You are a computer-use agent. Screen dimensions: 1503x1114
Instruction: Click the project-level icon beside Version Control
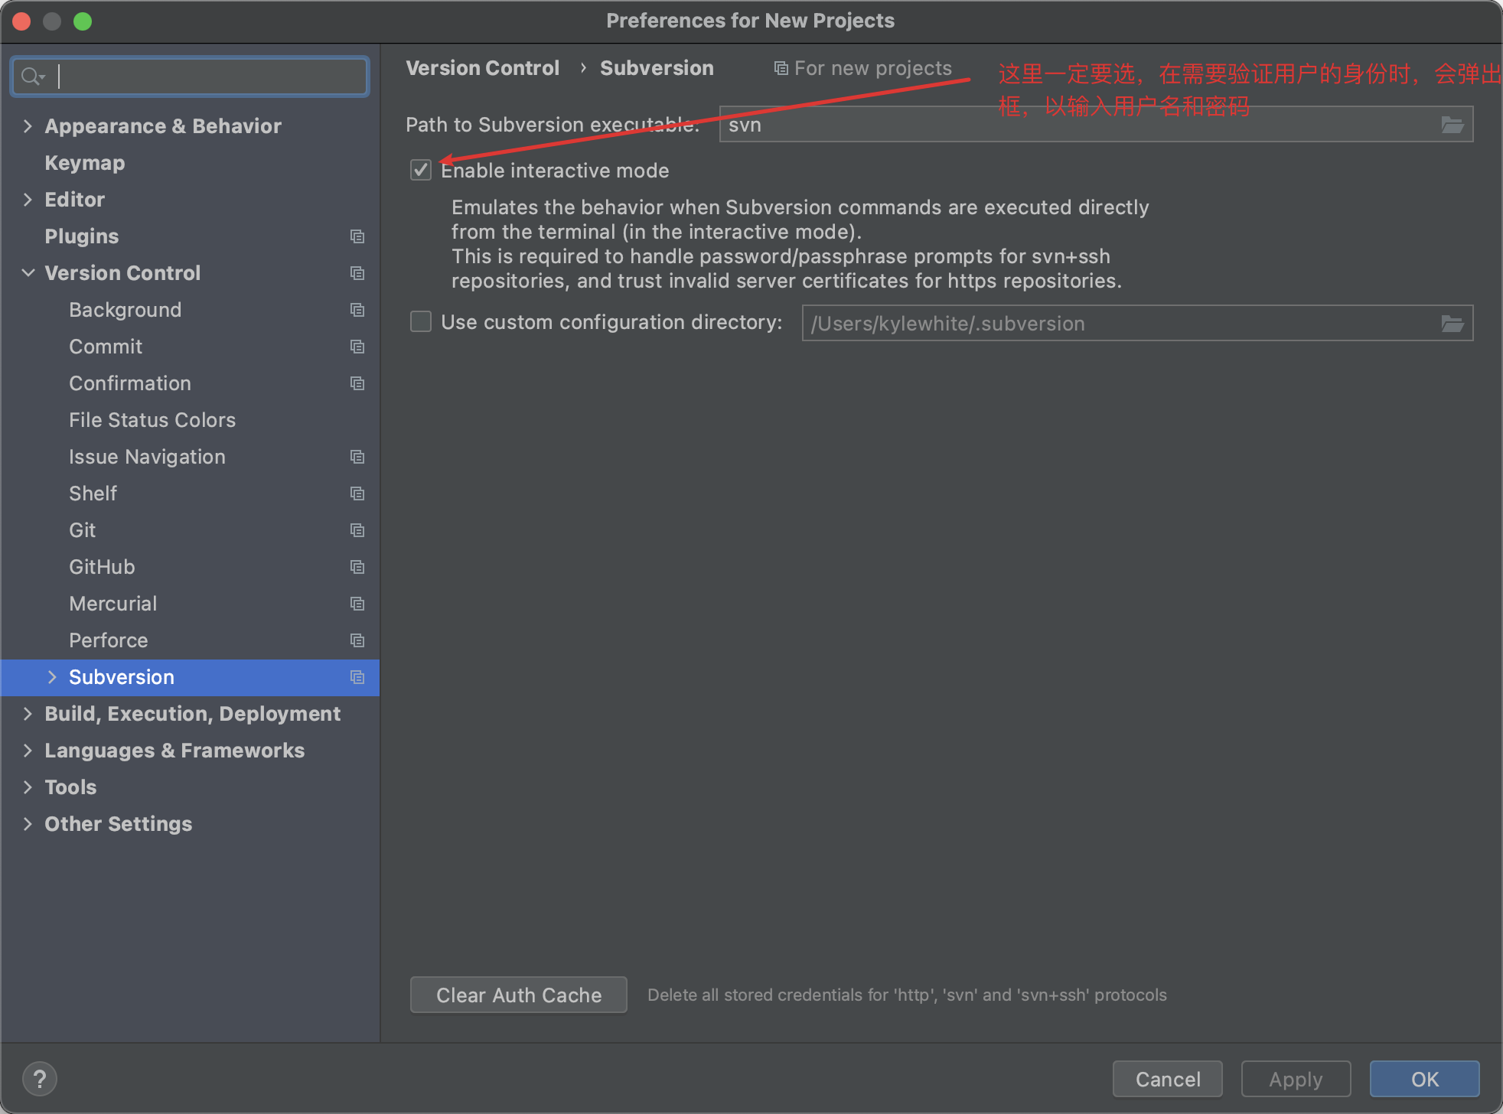click(357, 273)
